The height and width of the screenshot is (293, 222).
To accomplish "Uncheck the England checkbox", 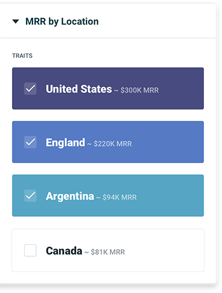I will tap(30, 142).
